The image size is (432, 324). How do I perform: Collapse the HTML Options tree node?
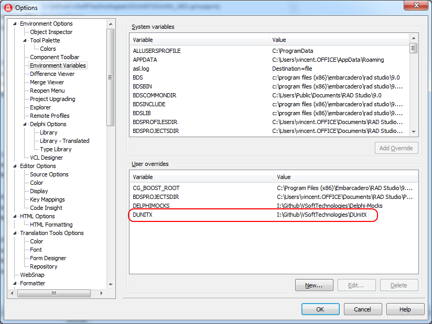pyautogui.click(x=15, y=217)
